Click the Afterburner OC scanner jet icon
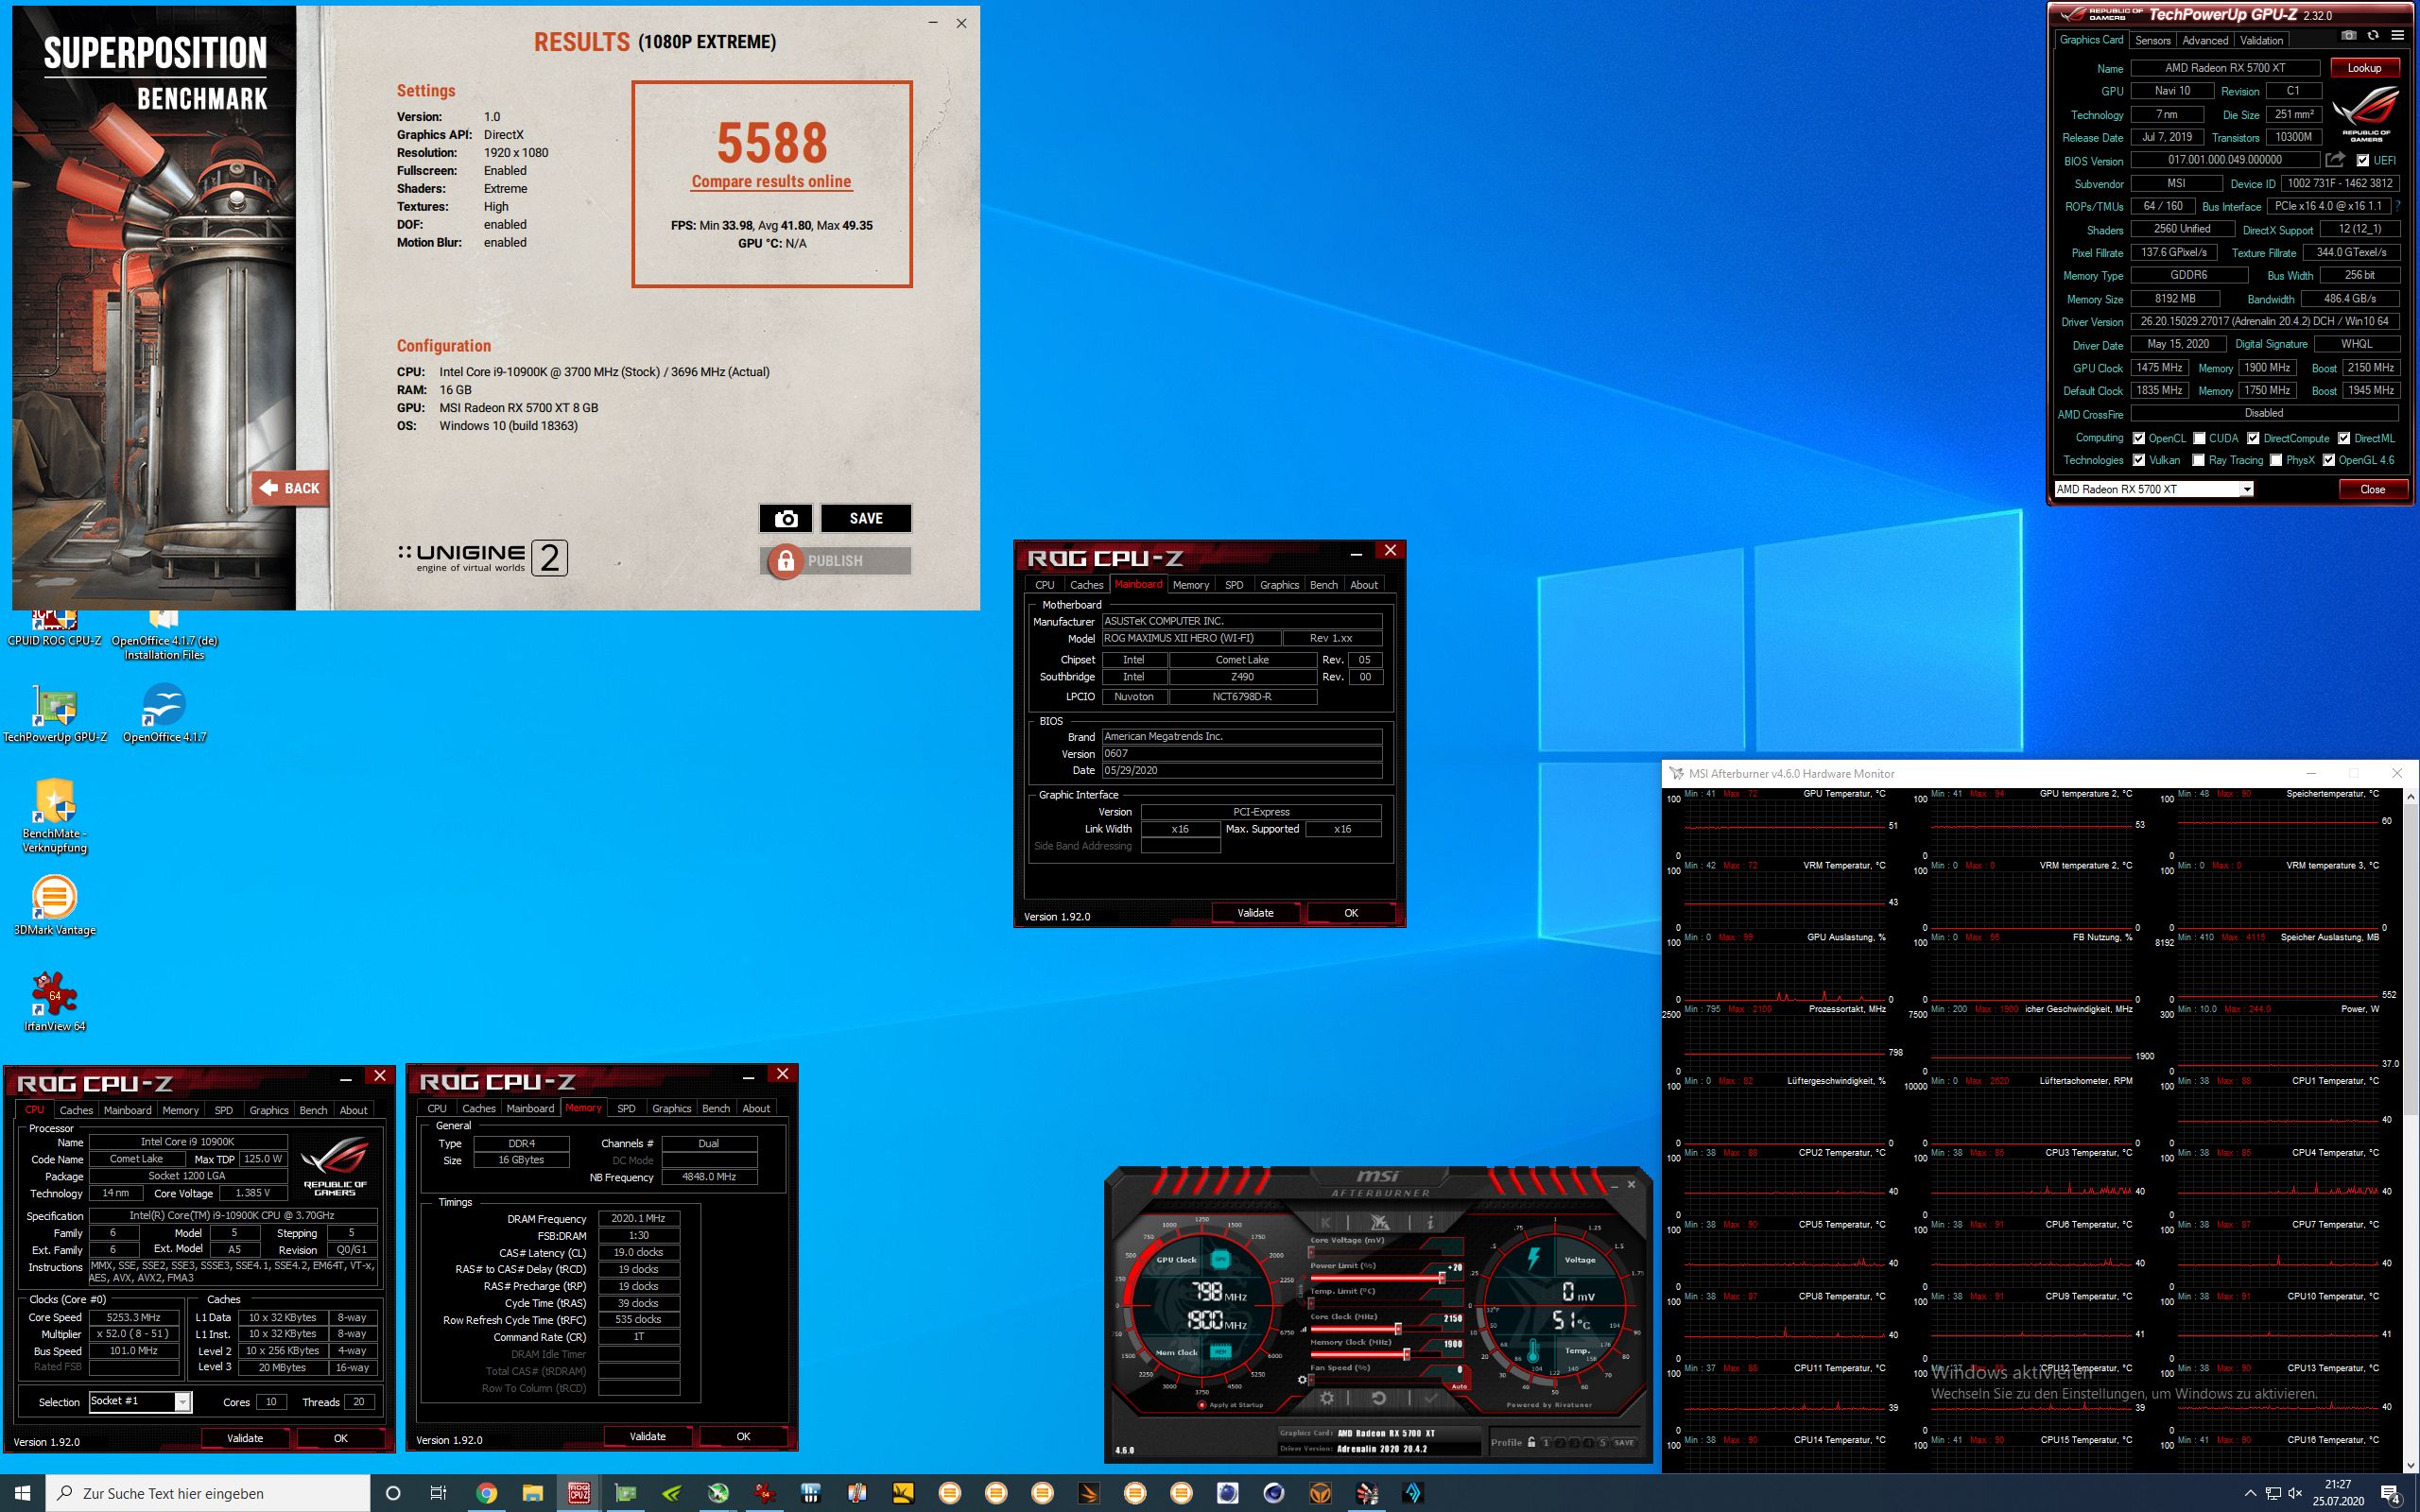This screenshot has height=1512, width=2420. click(x=1379, y=1222)
